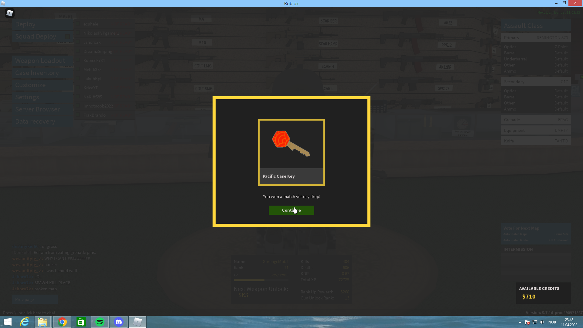
Task: Show hidden system tray icons
Action: pos(520,322)
